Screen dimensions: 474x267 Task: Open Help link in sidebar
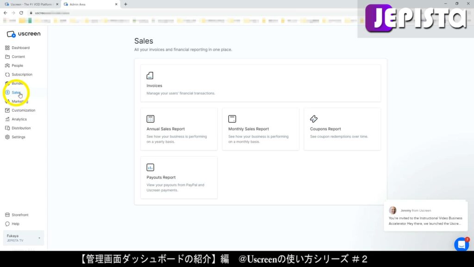coord(15,224)
